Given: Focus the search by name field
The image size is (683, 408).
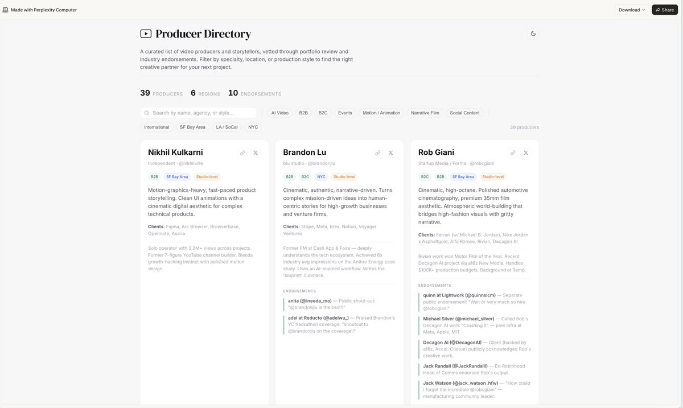Looking at the screenshot, I should pyautogui.click(x=198, y=113).
